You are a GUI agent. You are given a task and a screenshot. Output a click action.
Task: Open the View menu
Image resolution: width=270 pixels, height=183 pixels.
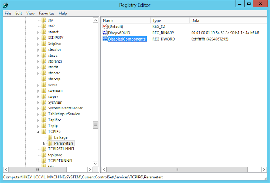(30, 13)
